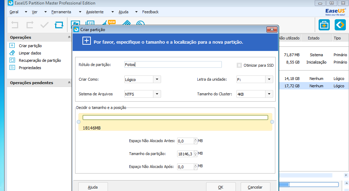The height and width of the screenshot is (191, 349).
Task: Click the Recuperação de partição icon
Action: click(x=12, y=60)
